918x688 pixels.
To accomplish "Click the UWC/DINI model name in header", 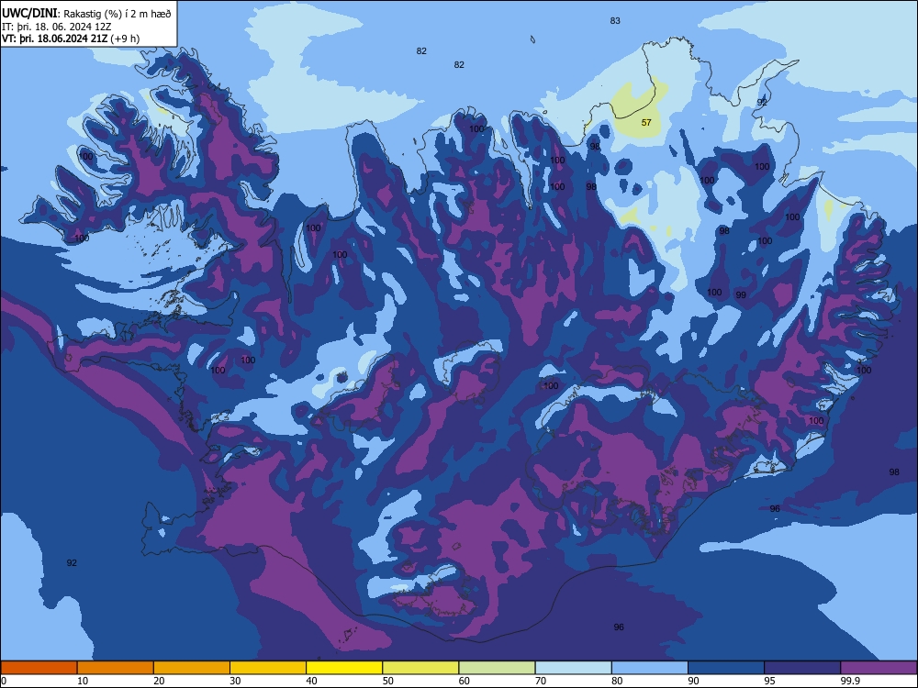I will point(29,14).
